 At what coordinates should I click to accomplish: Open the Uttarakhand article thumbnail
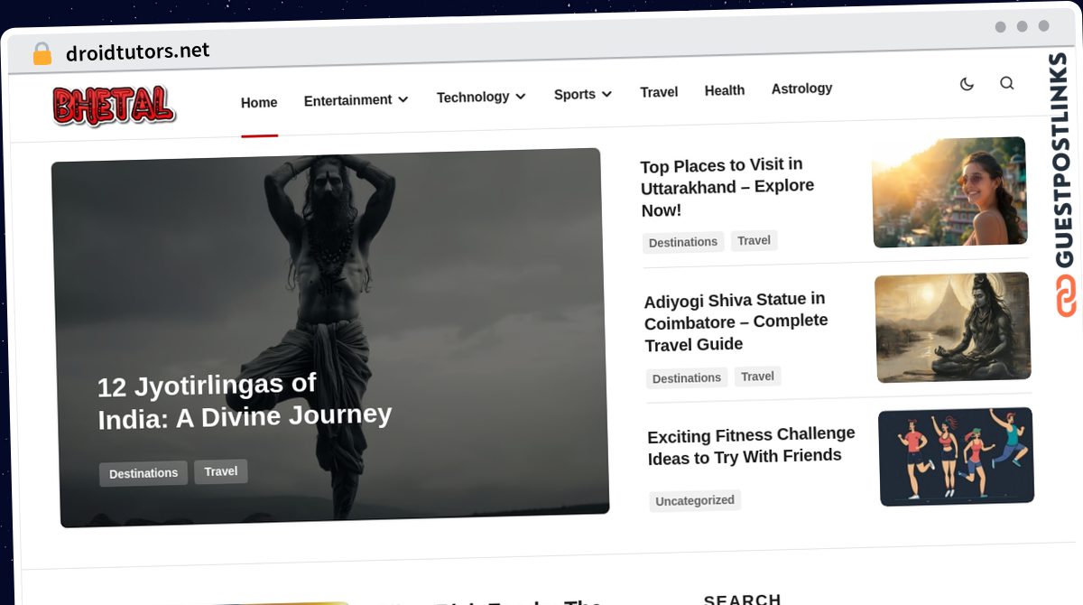coord(949,191)
